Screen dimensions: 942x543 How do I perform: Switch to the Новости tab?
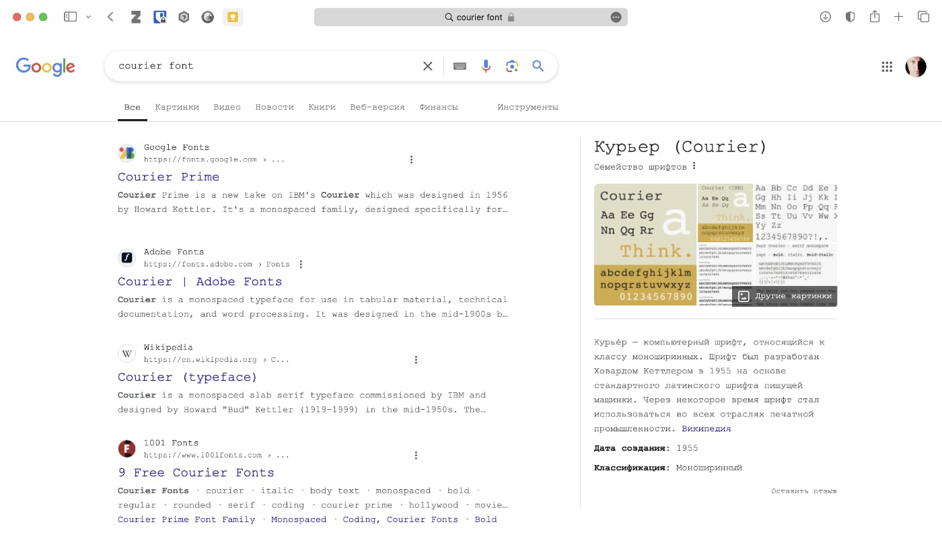click(x=275, y=107)
